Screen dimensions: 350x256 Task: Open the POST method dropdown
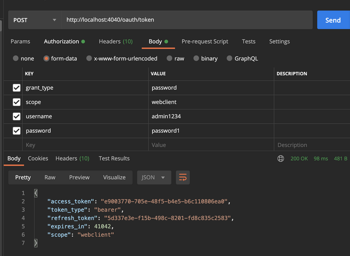coord(35,20)
